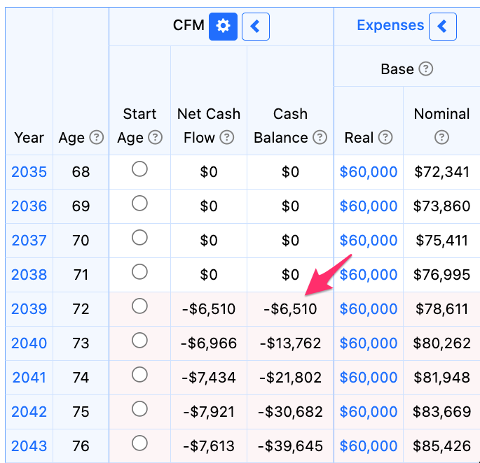Show help for Net Cash Flow
Screen dimensions: 480x463
[227, 137]
